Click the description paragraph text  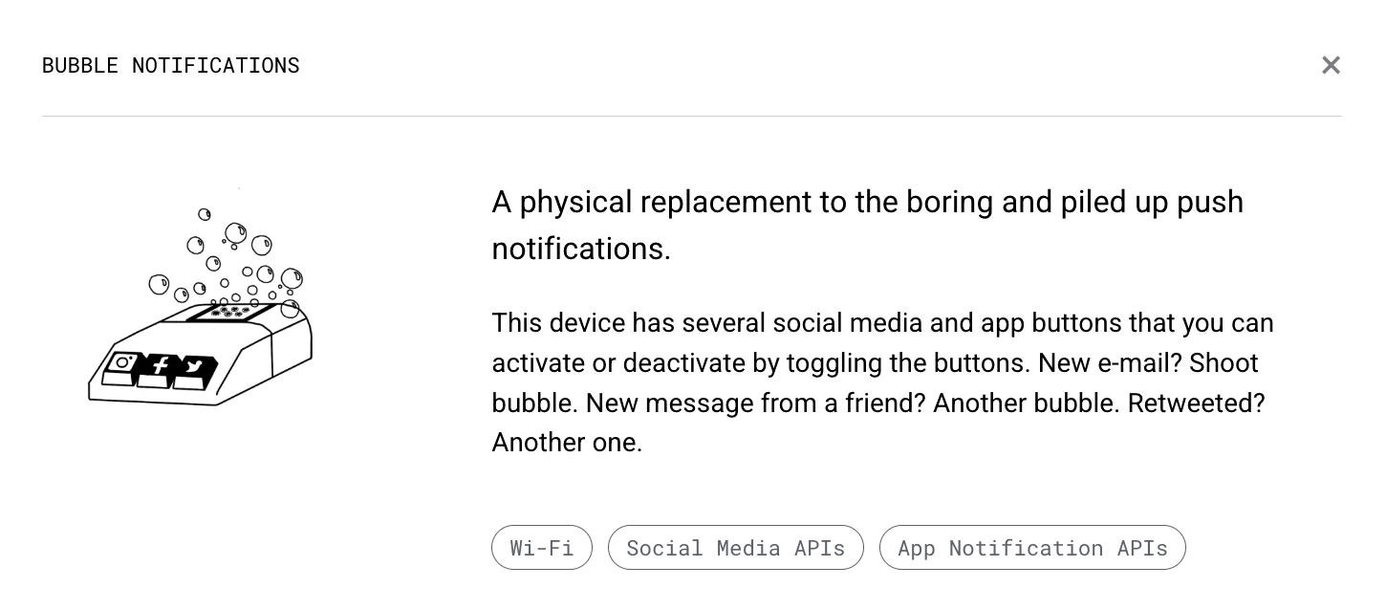pyautogui.click(x=879, y=382)
